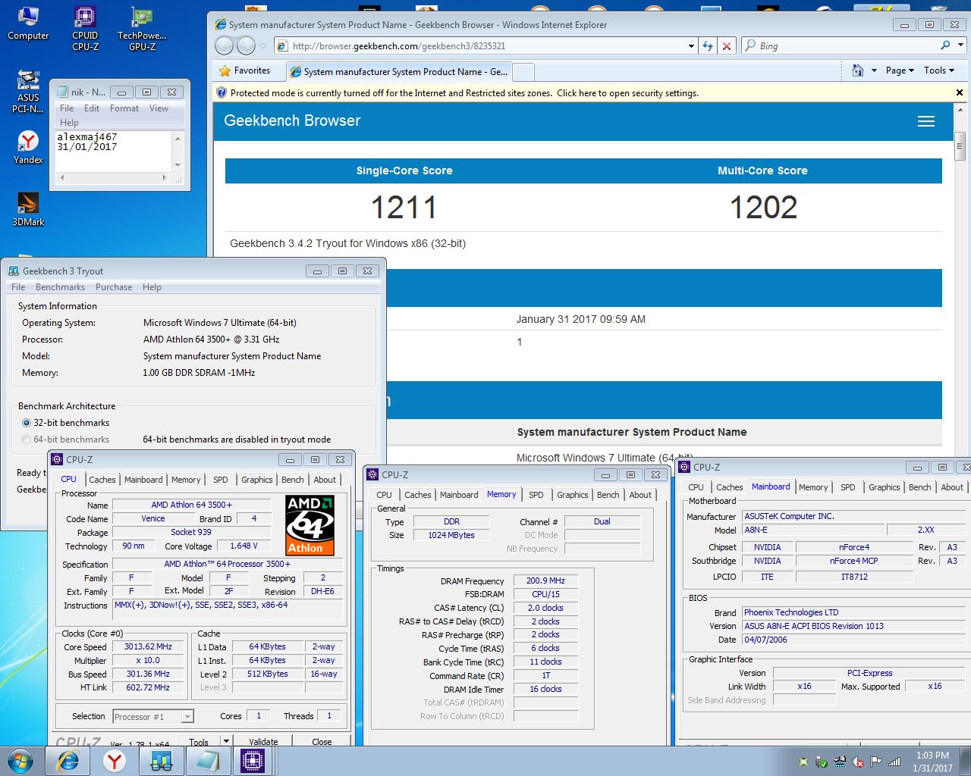The image size is (971, 776).
Task: Open the CPU-Z Tools dropdown arrow
Action: coord(225,741)
